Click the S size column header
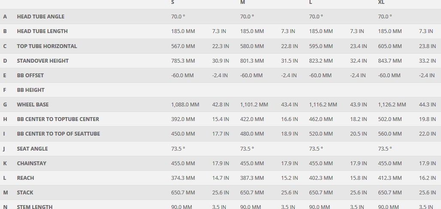The height and width of the screenshot is (209, 441). [x=173, y=2]
